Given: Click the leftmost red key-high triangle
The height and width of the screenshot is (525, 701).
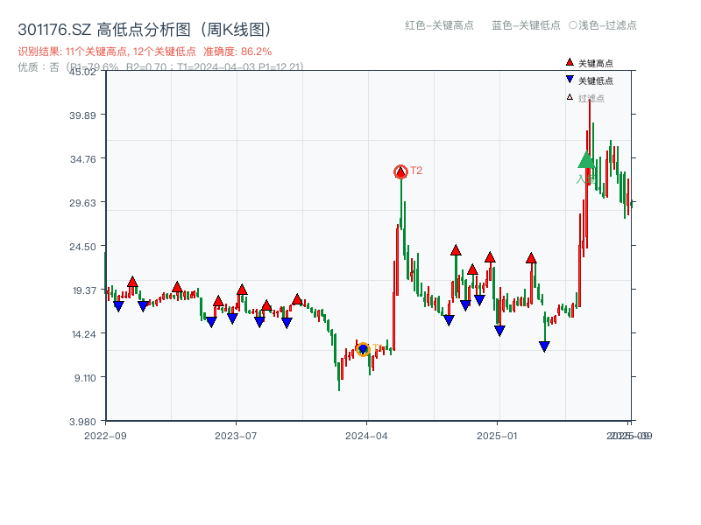Looking at the screenshot, I should (132, 282).
